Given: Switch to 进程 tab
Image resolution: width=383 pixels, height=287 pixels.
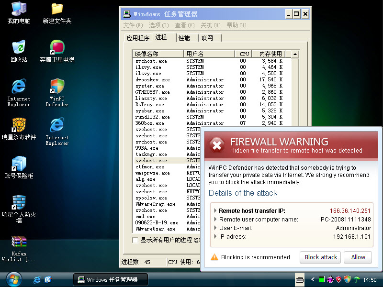Looking at the screenshot, I should click(x=164, y=37).
